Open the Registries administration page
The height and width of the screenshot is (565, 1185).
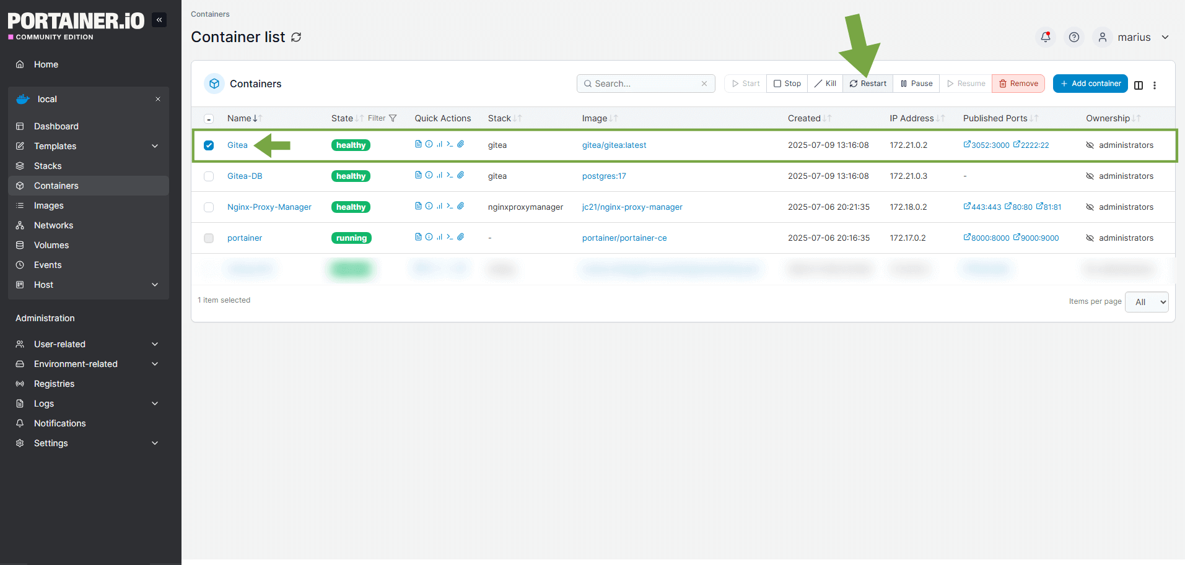(x=55, y=384)
